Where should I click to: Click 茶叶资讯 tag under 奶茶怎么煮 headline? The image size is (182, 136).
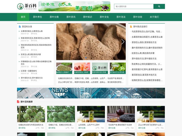[34, 57]
